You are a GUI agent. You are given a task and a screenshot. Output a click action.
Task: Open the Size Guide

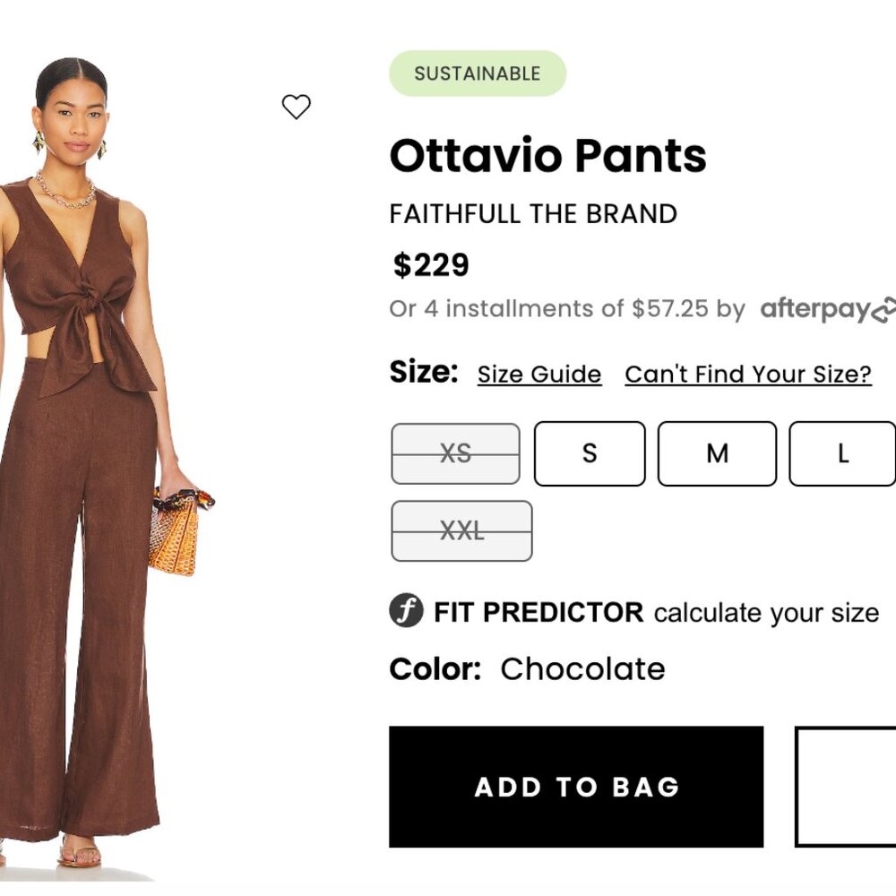point(538,374)
